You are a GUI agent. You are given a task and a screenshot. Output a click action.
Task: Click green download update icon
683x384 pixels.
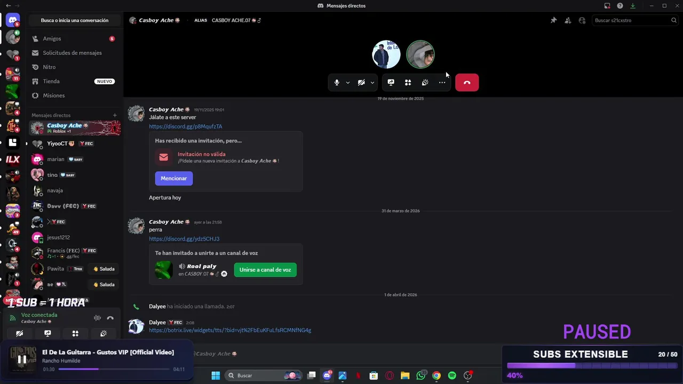pyautogui.click(x=633, y=5)
